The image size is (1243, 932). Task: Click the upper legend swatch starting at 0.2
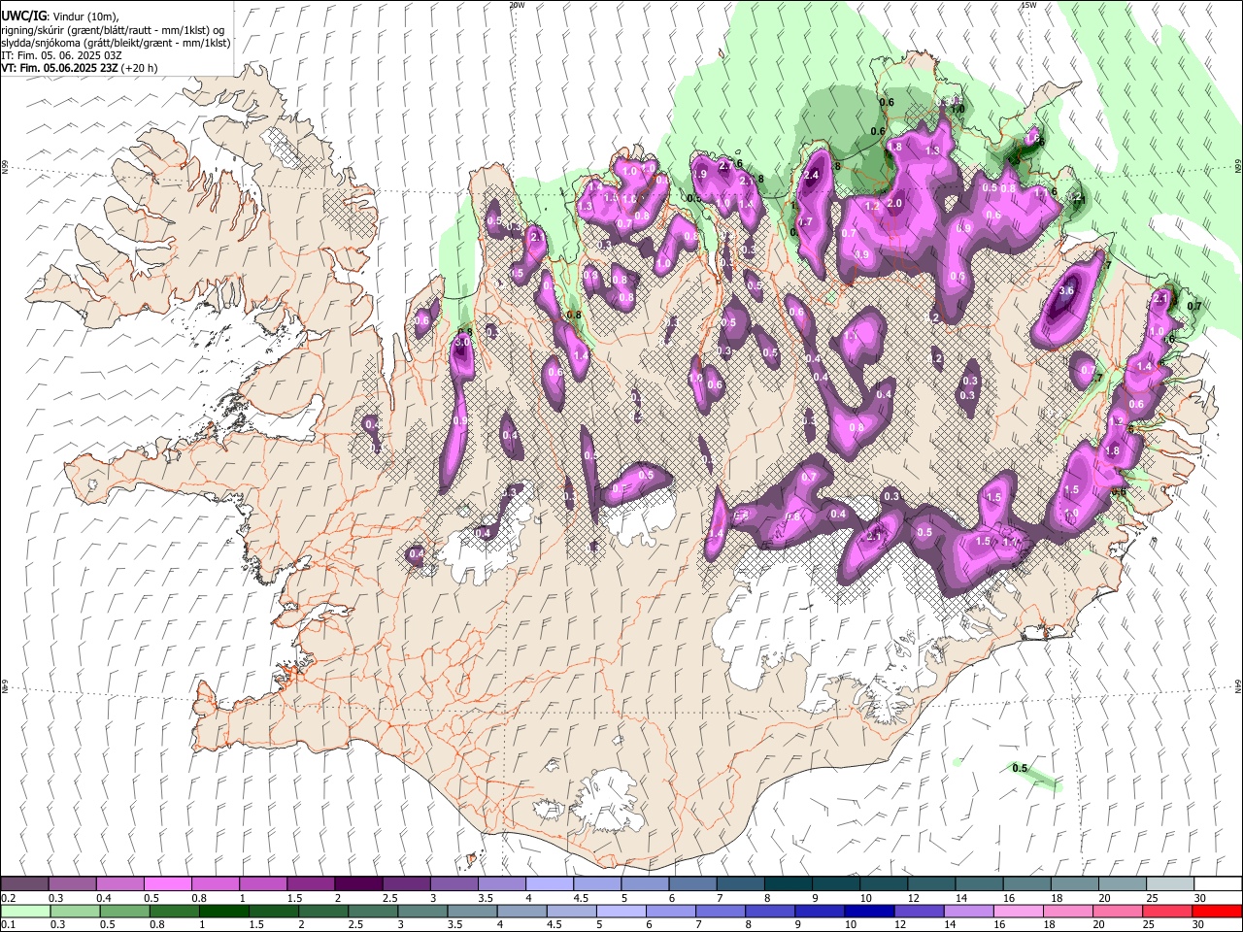(x=25, y=884)
